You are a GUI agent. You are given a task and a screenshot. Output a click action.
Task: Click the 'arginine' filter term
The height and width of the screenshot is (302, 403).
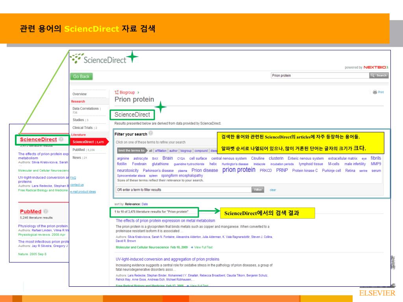(123, 158)
